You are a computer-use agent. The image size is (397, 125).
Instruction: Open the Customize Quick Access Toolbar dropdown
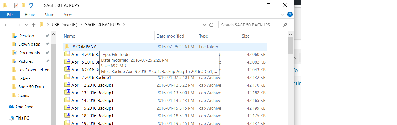pyautogui.click(x=37, y=5)
